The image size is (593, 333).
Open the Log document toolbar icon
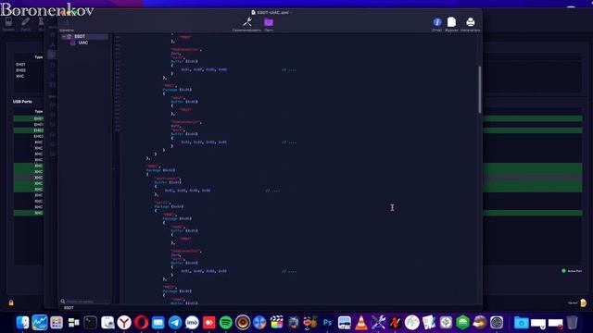point(451,22)
